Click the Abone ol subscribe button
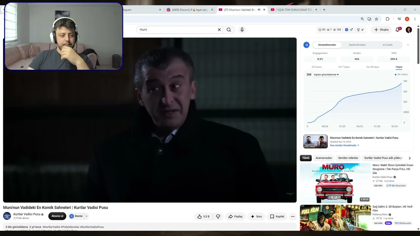Image resolution: width=420 pixels, height=236 pixels. (x=57, y=216)
